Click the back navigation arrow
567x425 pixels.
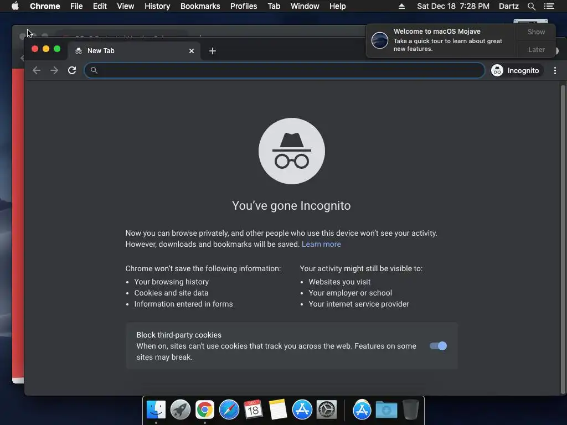(36, 70)
